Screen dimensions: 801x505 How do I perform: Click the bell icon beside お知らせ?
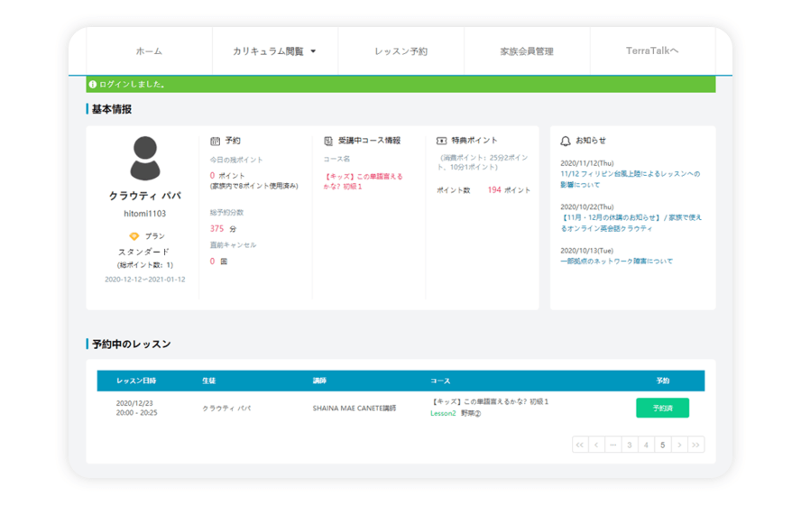coord(566,142)
